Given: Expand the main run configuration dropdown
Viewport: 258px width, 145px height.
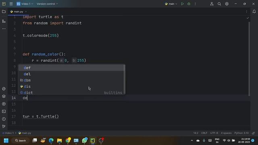Looking at the screenshot, I should [171, 4].
